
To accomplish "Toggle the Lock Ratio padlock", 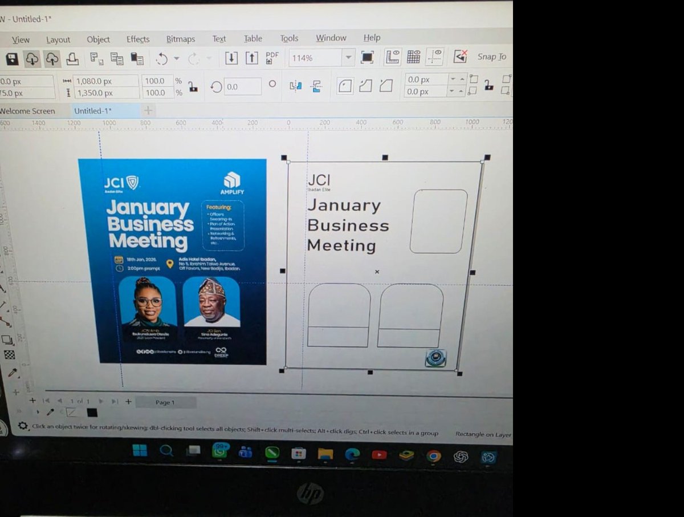I will point(193,87).
